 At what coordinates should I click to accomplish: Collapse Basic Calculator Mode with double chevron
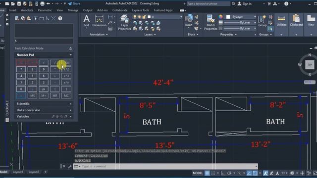click(70, 48)
